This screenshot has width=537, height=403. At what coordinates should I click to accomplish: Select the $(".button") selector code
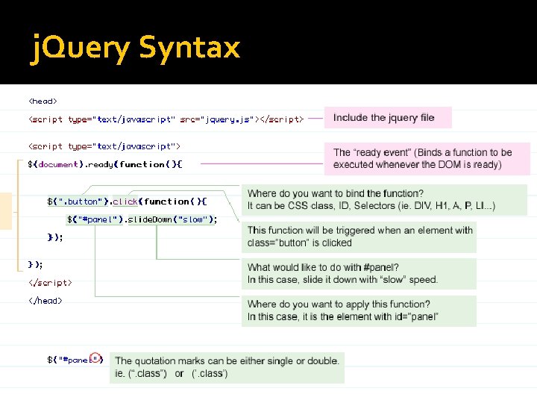[78, 201]
